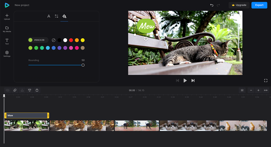
Task: Duplicate the selected clip
Action: coord(15,90)
